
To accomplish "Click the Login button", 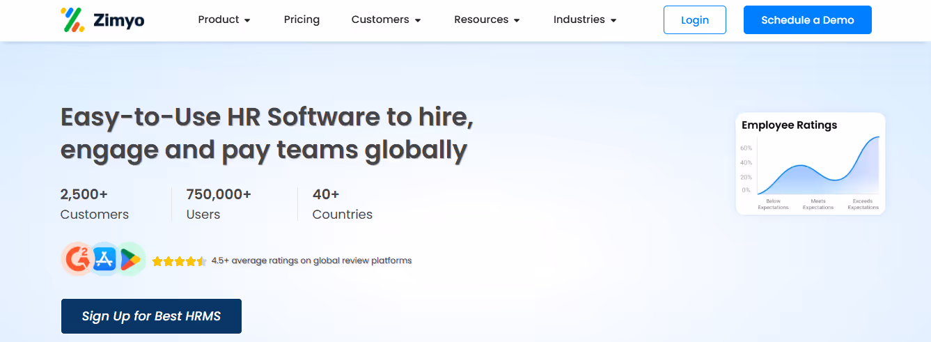I will [x=695, y=20].
